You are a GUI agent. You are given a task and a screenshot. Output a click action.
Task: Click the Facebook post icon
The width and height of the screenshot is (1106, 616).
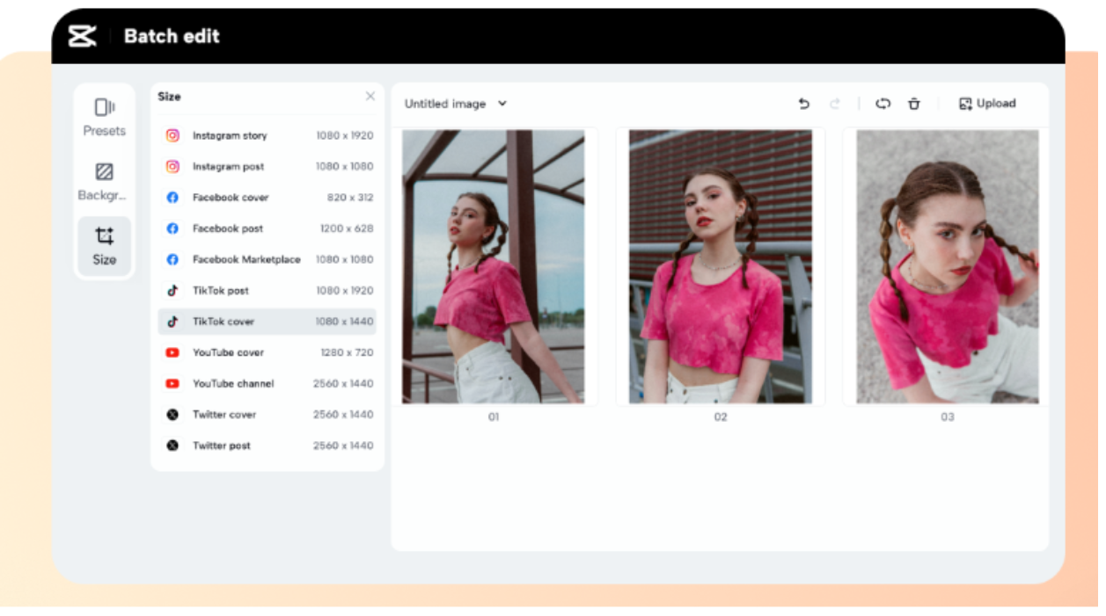point(172,228)
